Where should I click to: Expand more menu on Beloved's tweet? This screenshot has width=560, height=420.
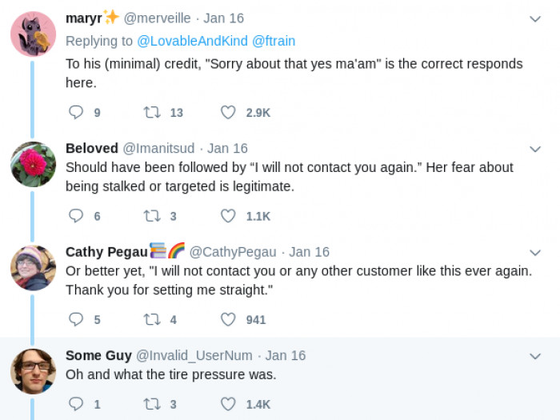coord(535,149)
